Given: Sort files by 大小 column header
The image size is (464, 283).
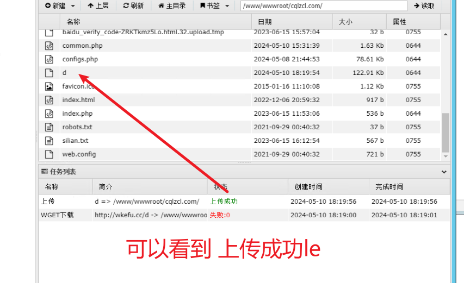Looking at the screenshot, I should [345, 22].
